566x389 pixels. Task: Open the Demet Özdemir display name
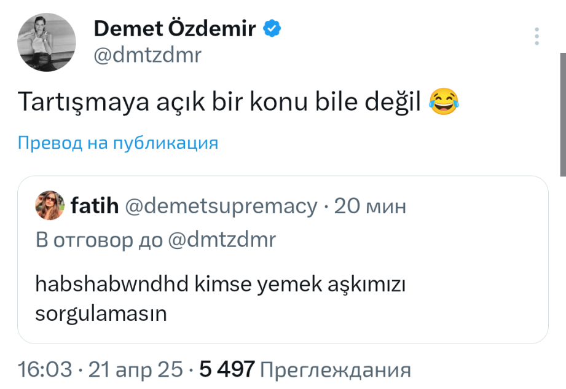(x=175, y=28)
